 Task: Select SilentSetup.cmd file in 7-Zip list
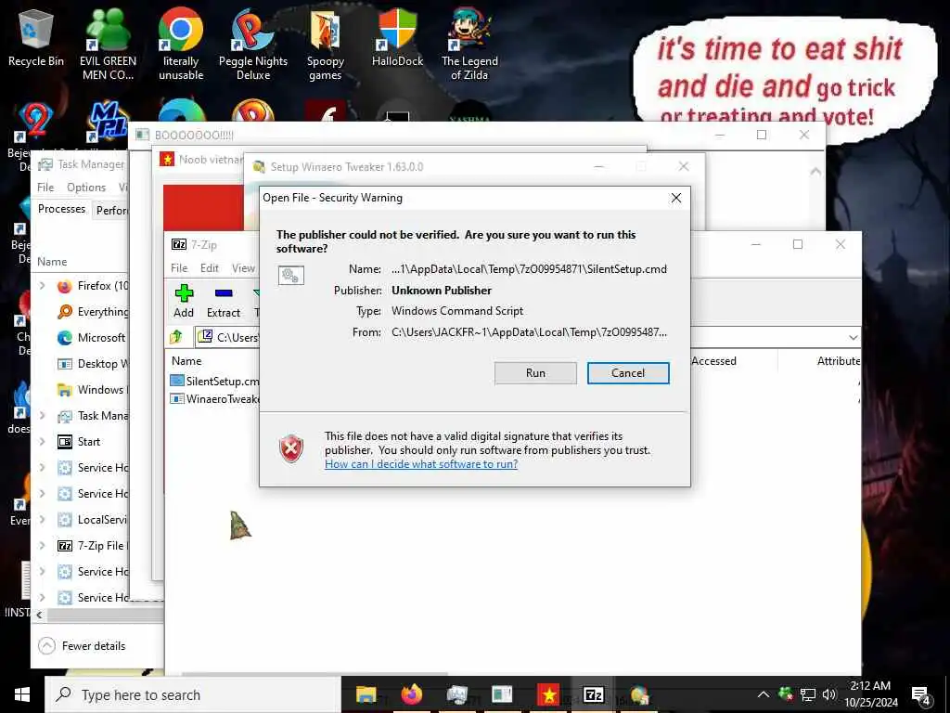click(x=214, y=381)
